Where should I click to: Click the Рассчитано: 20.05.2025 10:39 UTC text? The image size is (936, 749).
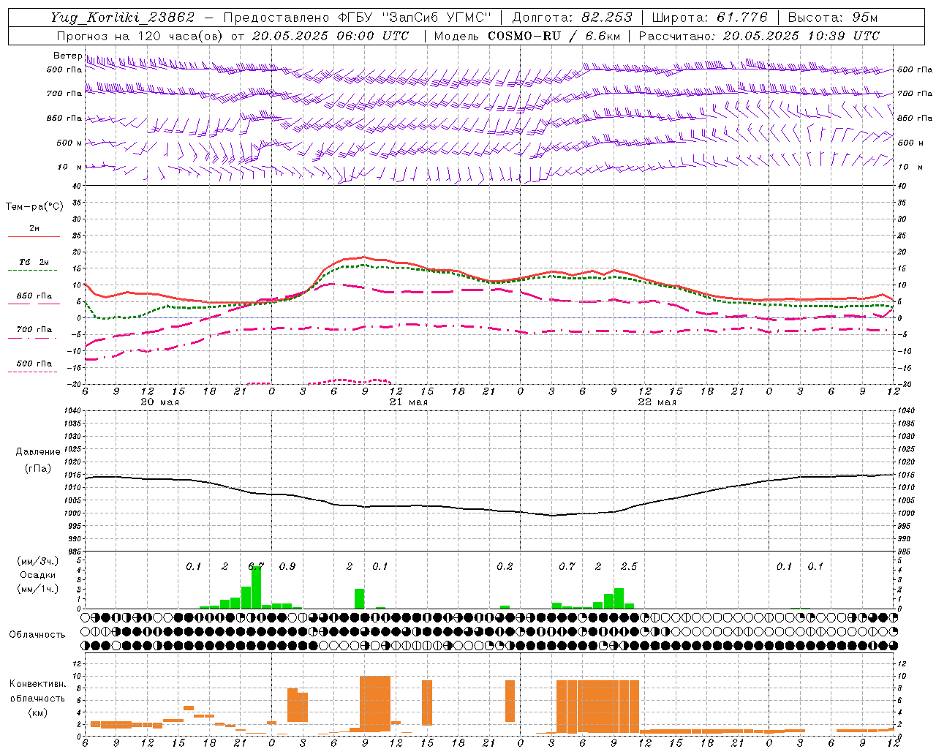(759, 36)
